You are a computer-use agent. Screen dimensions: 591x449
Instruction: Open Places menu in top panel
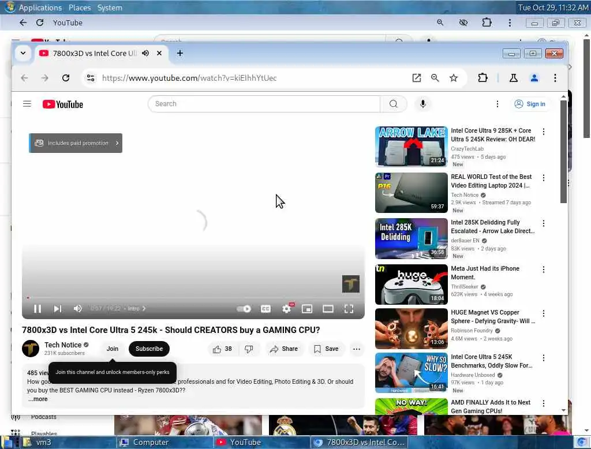tap(80, 8)
